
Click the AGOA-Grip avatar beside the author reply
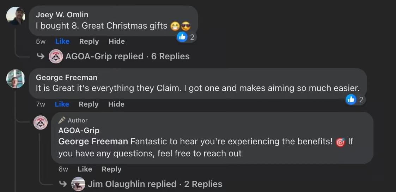point(41,122)
